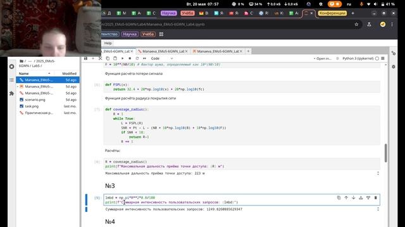Add a new launcher tab with plus button

[248, 51]
